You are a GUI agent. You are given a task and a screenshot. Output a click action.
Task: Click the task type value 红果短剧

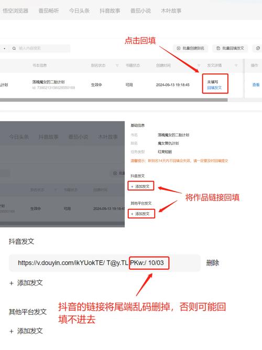coord(165,152)
